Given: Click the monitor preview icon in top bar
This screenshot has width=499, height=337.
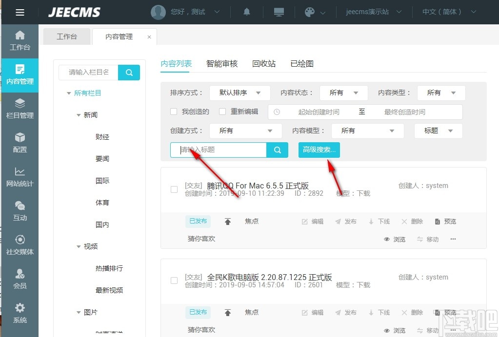Looking at the screenshot, I should pos(279,12).
